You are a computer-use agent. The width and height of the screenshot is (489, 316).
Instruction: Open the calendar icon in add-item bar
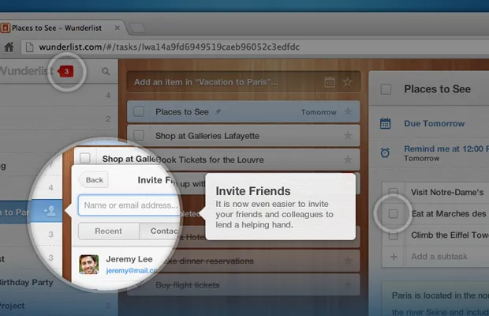[x=330, y=82]
